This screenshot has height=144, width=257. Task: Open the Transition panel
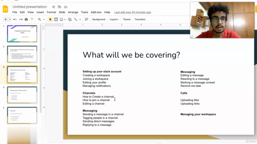coord(140,20)
